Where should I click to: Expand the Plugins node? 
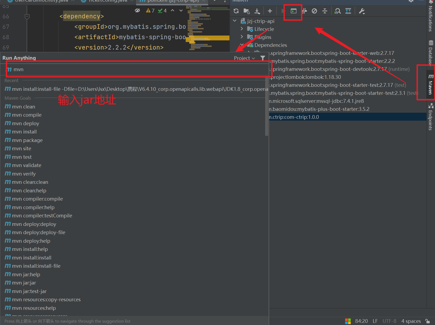coord(242,37)
